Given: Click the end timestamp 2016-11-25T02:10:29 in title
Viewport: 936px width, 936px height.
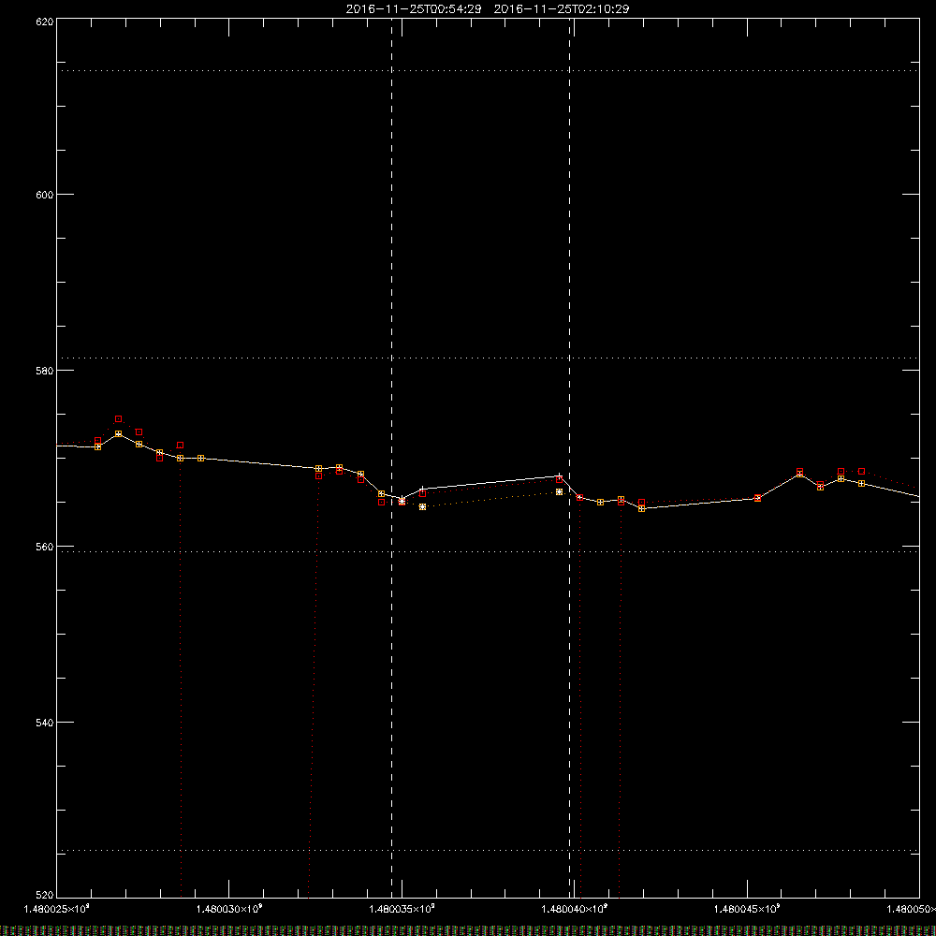Looking at the screenshot, I should tap(561, 9).
